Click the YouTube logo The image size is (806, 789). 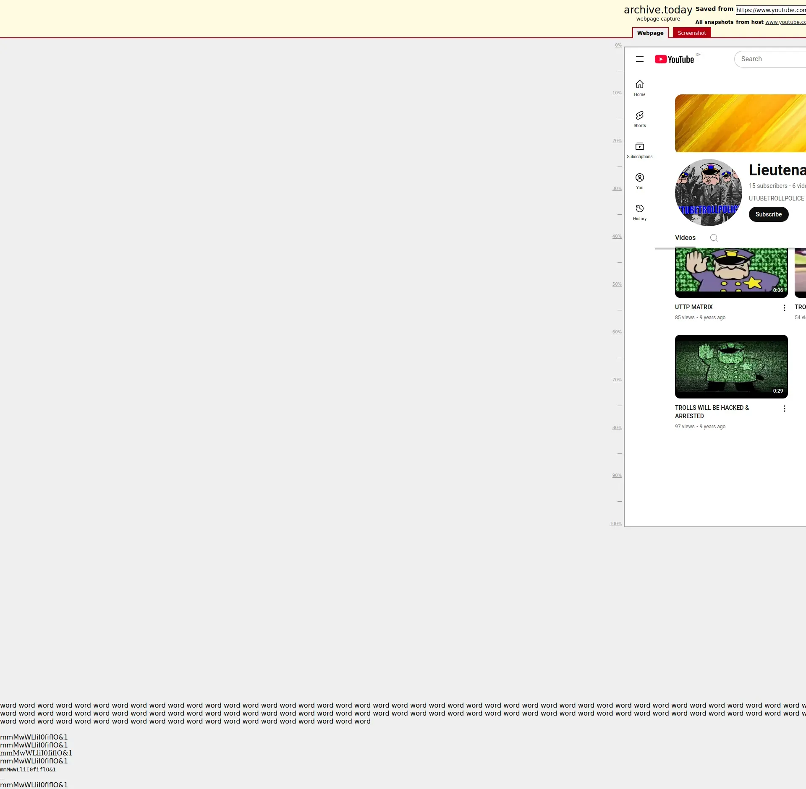[x=674, y=59]
